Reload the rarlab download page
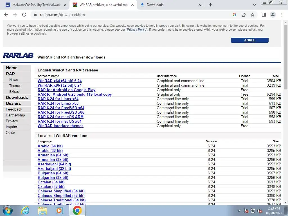 click(x=24, y=15)
